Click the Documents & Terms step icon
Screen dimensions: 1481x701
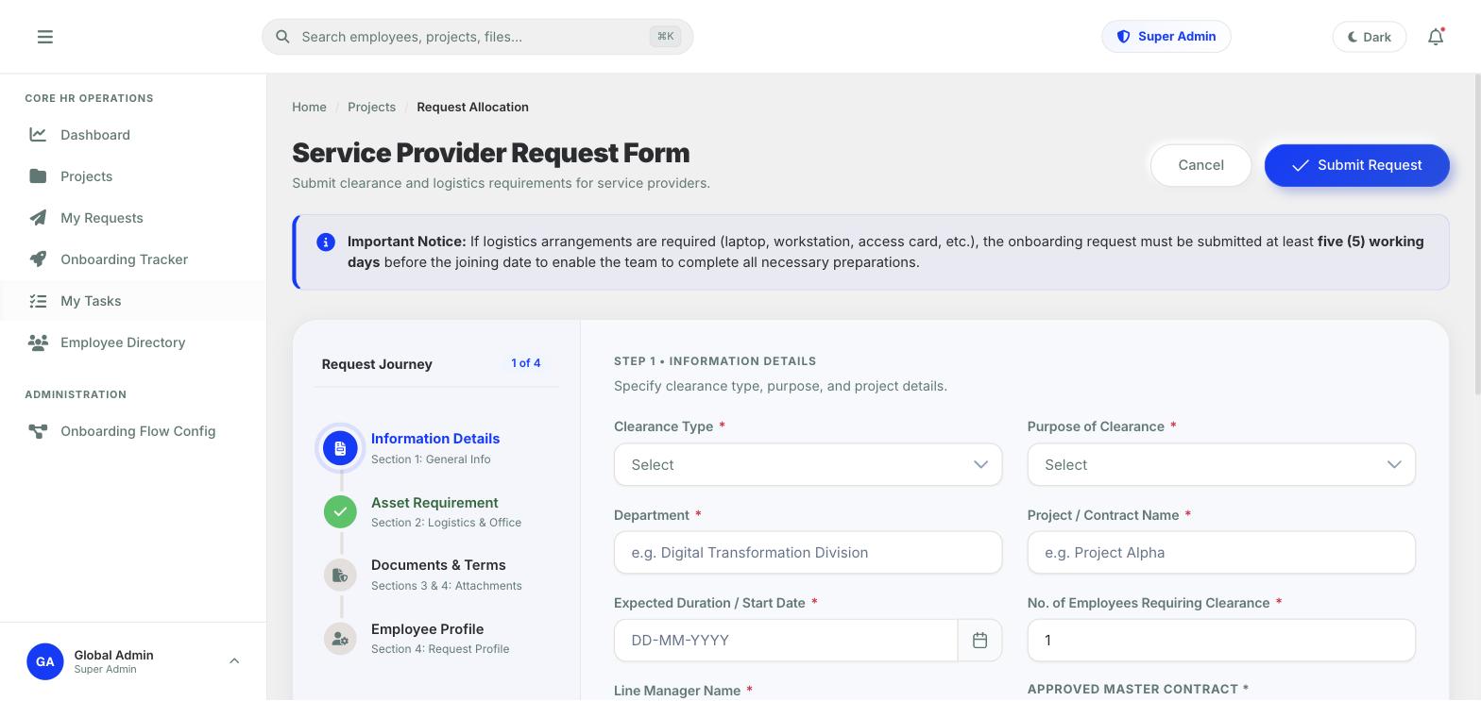point(340,575)
